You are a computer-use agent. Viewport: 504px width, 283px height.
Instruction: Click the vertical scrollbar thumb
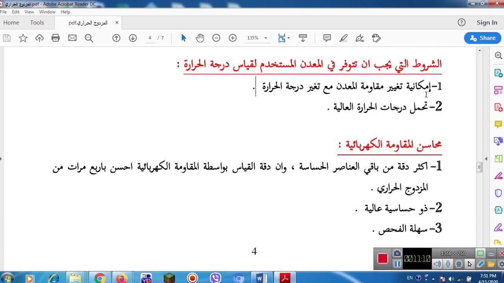click(x=479, y=167)
